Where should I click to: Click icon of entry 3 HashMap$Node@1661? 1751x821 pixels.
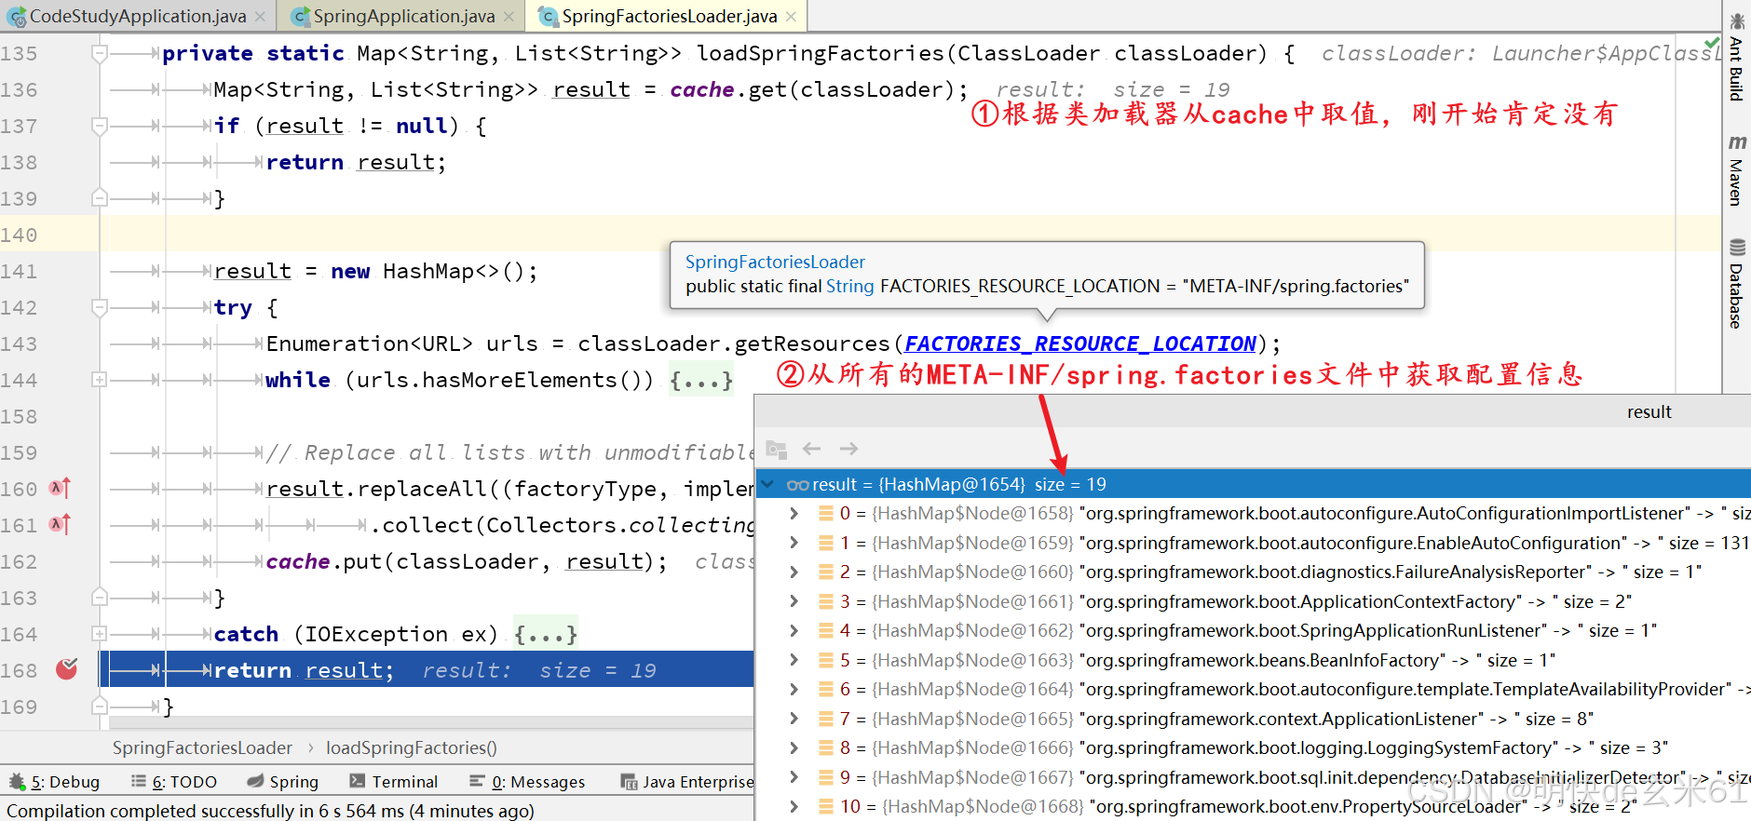coord(825,601)
